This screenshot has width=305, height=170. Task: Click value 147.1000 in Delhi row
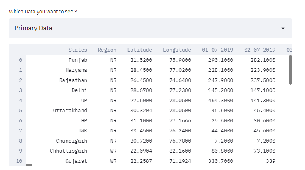tap(263, 90)
